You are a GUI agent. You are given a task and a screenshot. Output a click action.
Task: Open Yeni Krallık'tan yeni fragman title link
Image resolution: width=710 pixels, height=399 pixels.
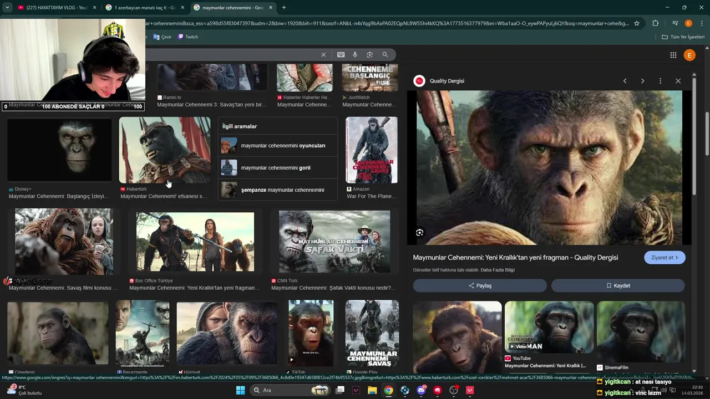(515, 258)
